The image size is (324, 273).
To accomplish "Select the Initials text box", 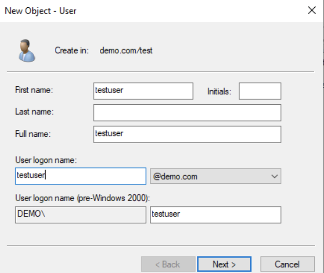I will pyautogui.click(x=260, y=91).
